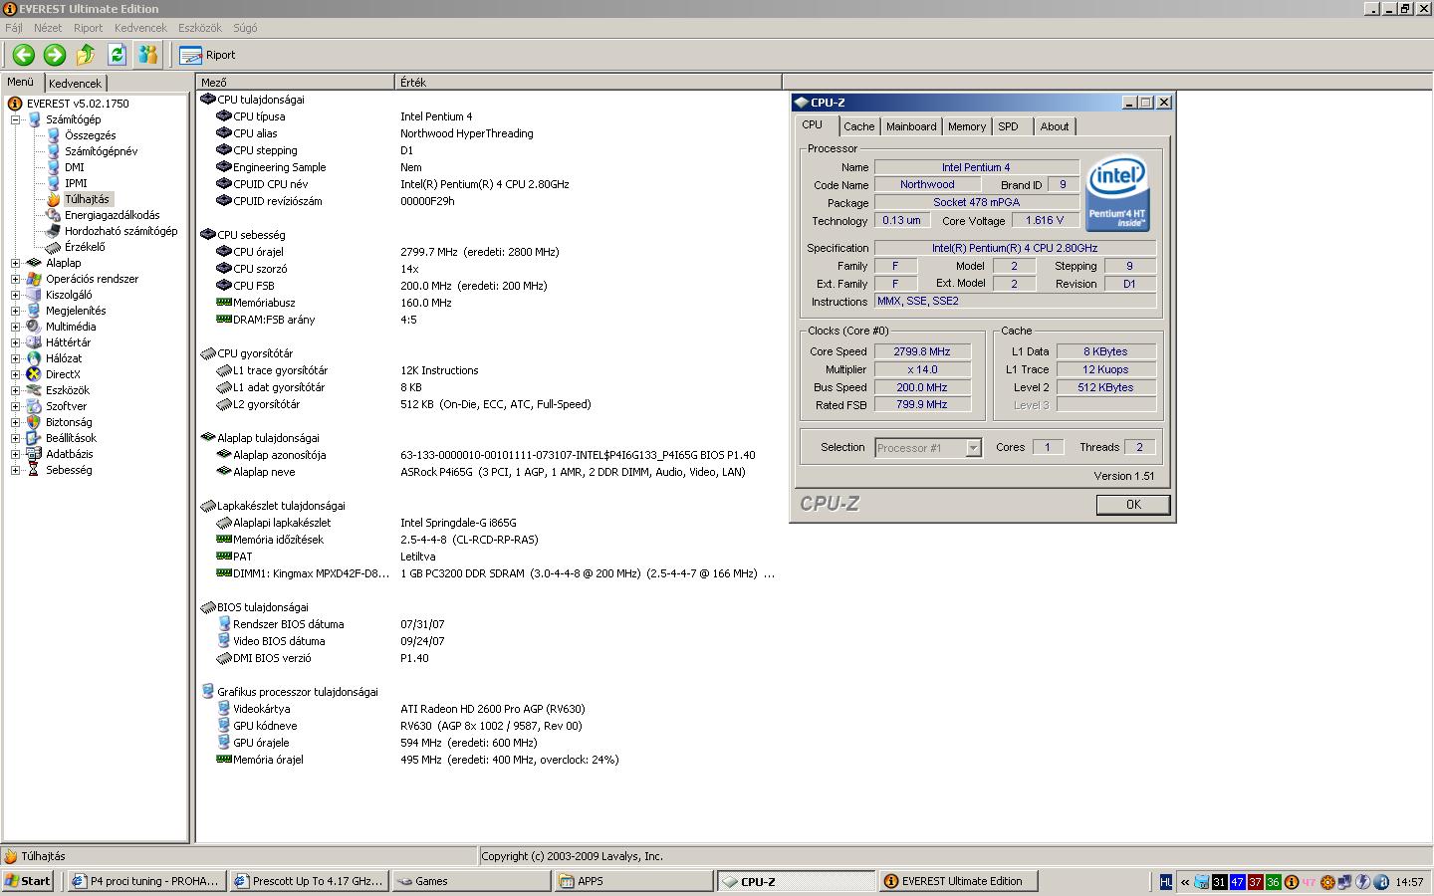Viewport: 1434px width, 896px height.
Task: Switch to the Mainboard tab in CPU-Z
Action: coord(911,126)
